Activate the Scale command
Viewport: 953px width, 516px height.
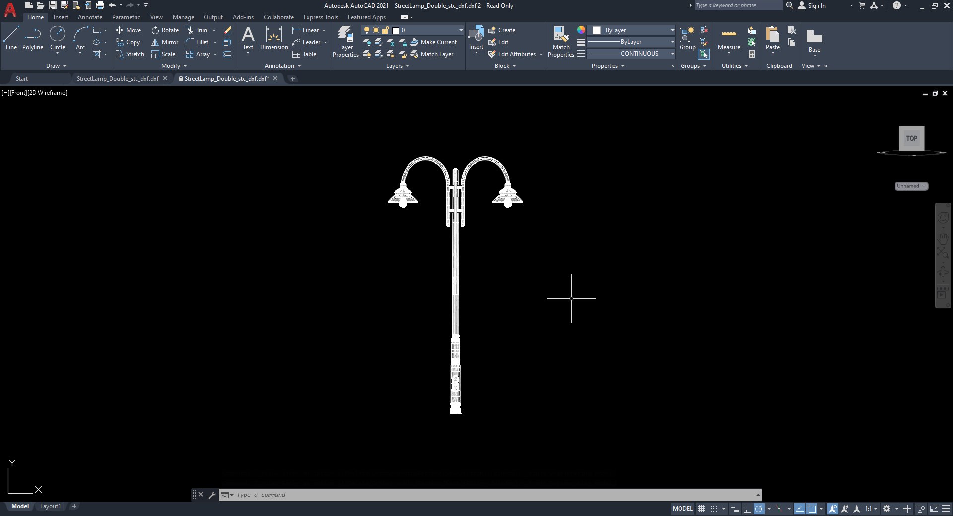click(163, 54)
